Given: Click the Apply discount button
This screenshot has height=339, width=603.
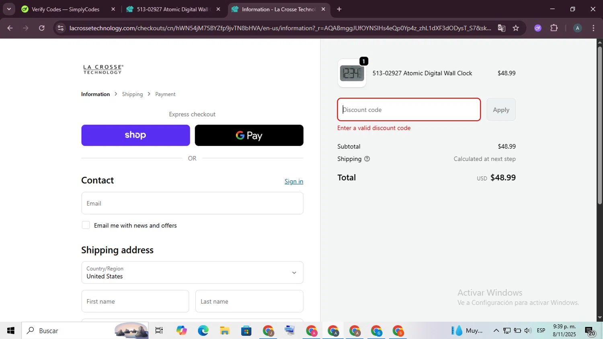Looking at the screenshot, I should pyautogui.click(x=501, y=109).
